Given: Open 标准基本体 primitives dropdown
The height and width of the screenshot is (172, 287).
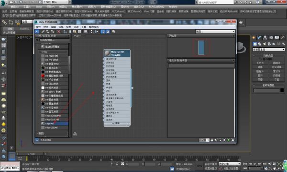Looking at the screenshot, I should coord(269,50).
